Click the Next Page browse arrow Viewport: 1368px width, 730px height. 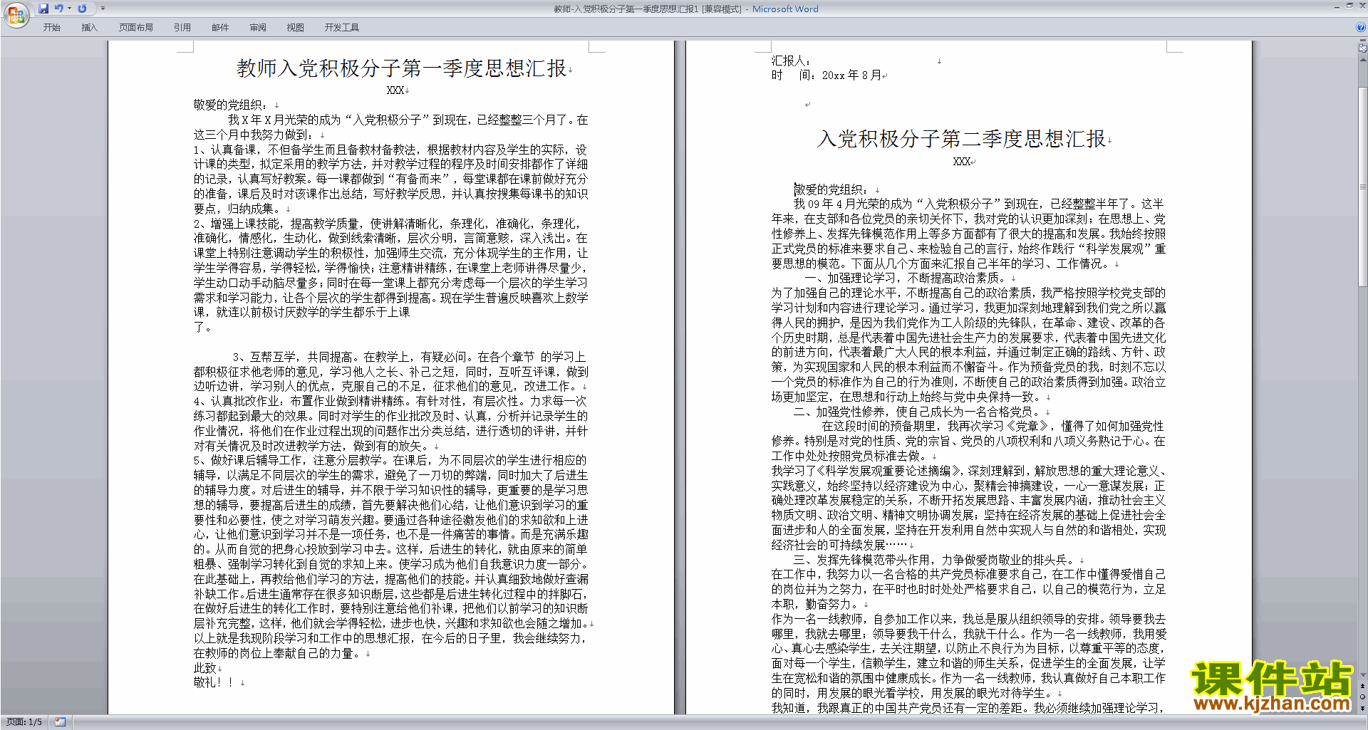point(1363,708)
